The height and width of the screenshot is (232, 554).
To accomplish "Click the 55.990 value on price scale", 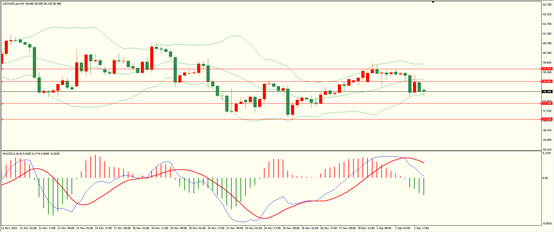I will [x=547, y=140].
